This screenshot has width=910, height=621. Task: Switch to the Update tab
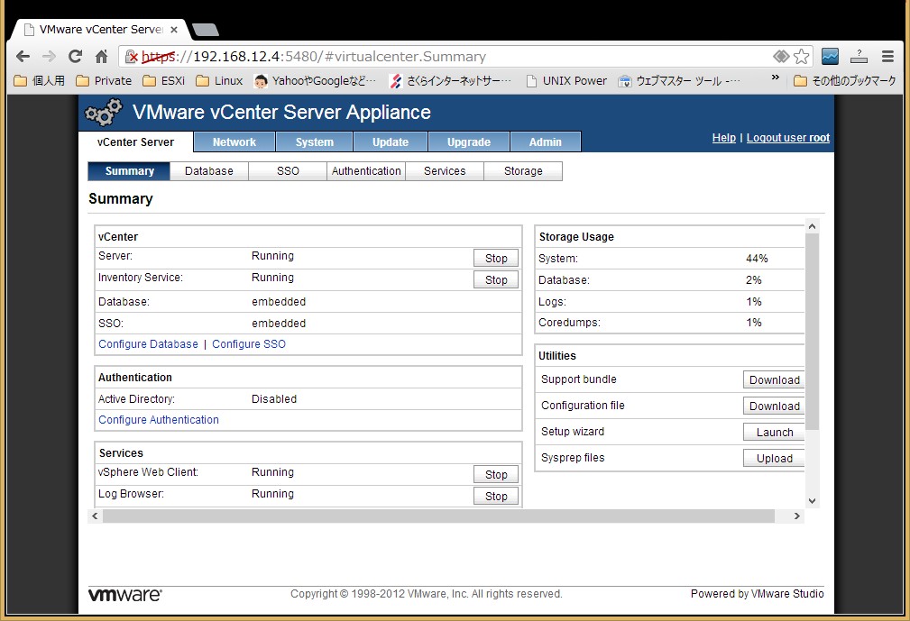[391, 142]
